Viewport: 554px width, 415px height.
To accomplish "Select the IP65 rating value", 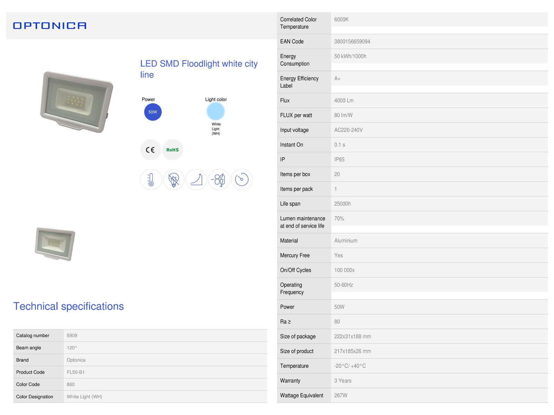I will 339,159.
